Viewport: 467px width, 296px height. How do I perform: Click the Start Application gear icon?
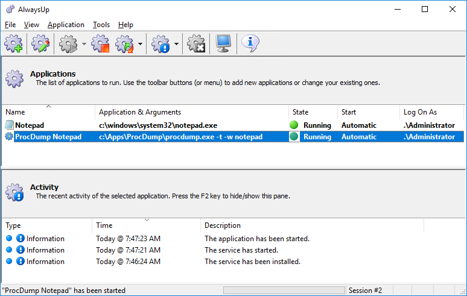68,44
